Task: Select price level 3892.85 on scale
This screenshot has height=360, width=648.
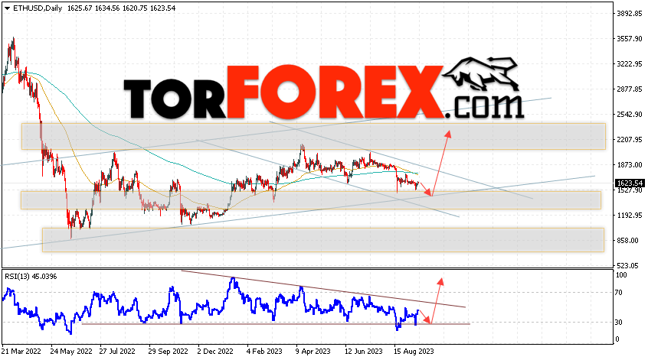Action: 630,14
